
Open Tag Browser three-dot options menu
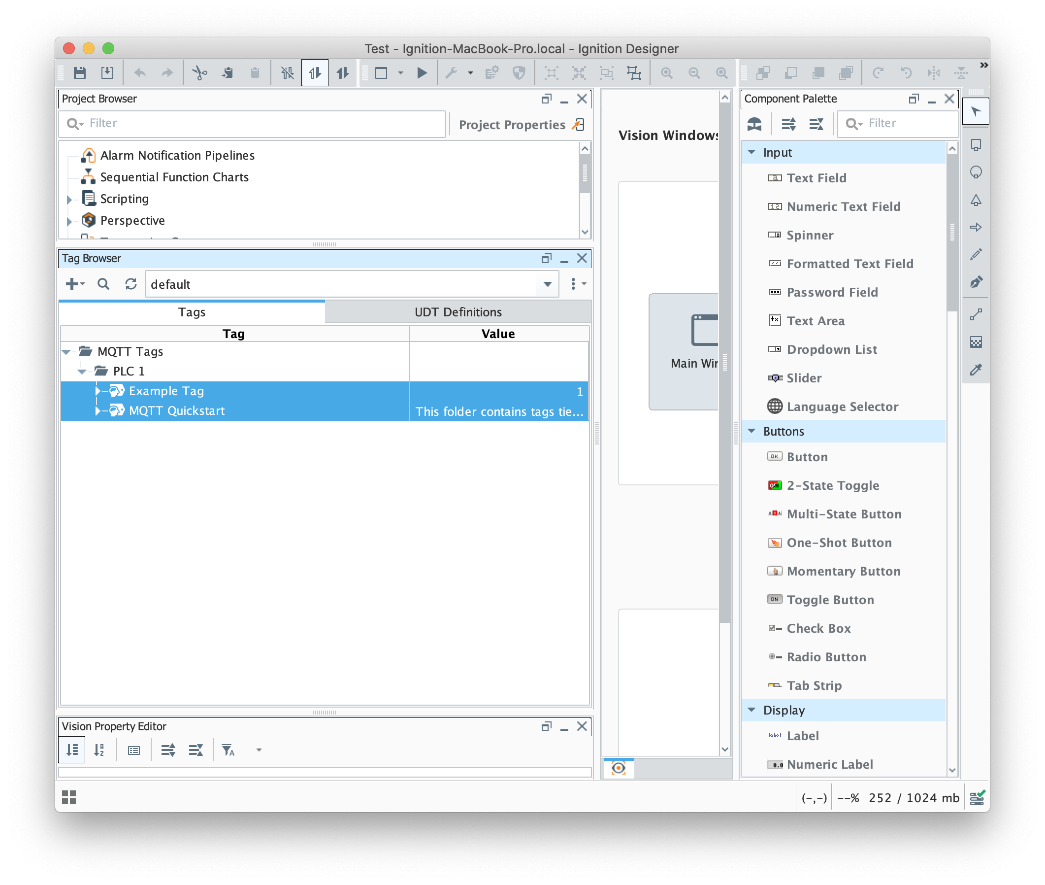point(577,284)
